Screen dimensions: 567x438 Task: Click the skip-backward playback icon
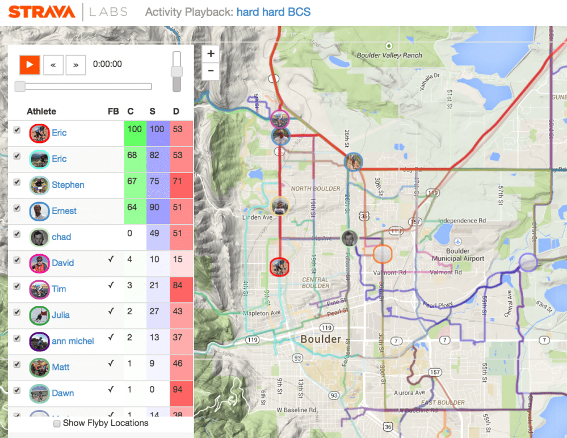pos(53,65)
